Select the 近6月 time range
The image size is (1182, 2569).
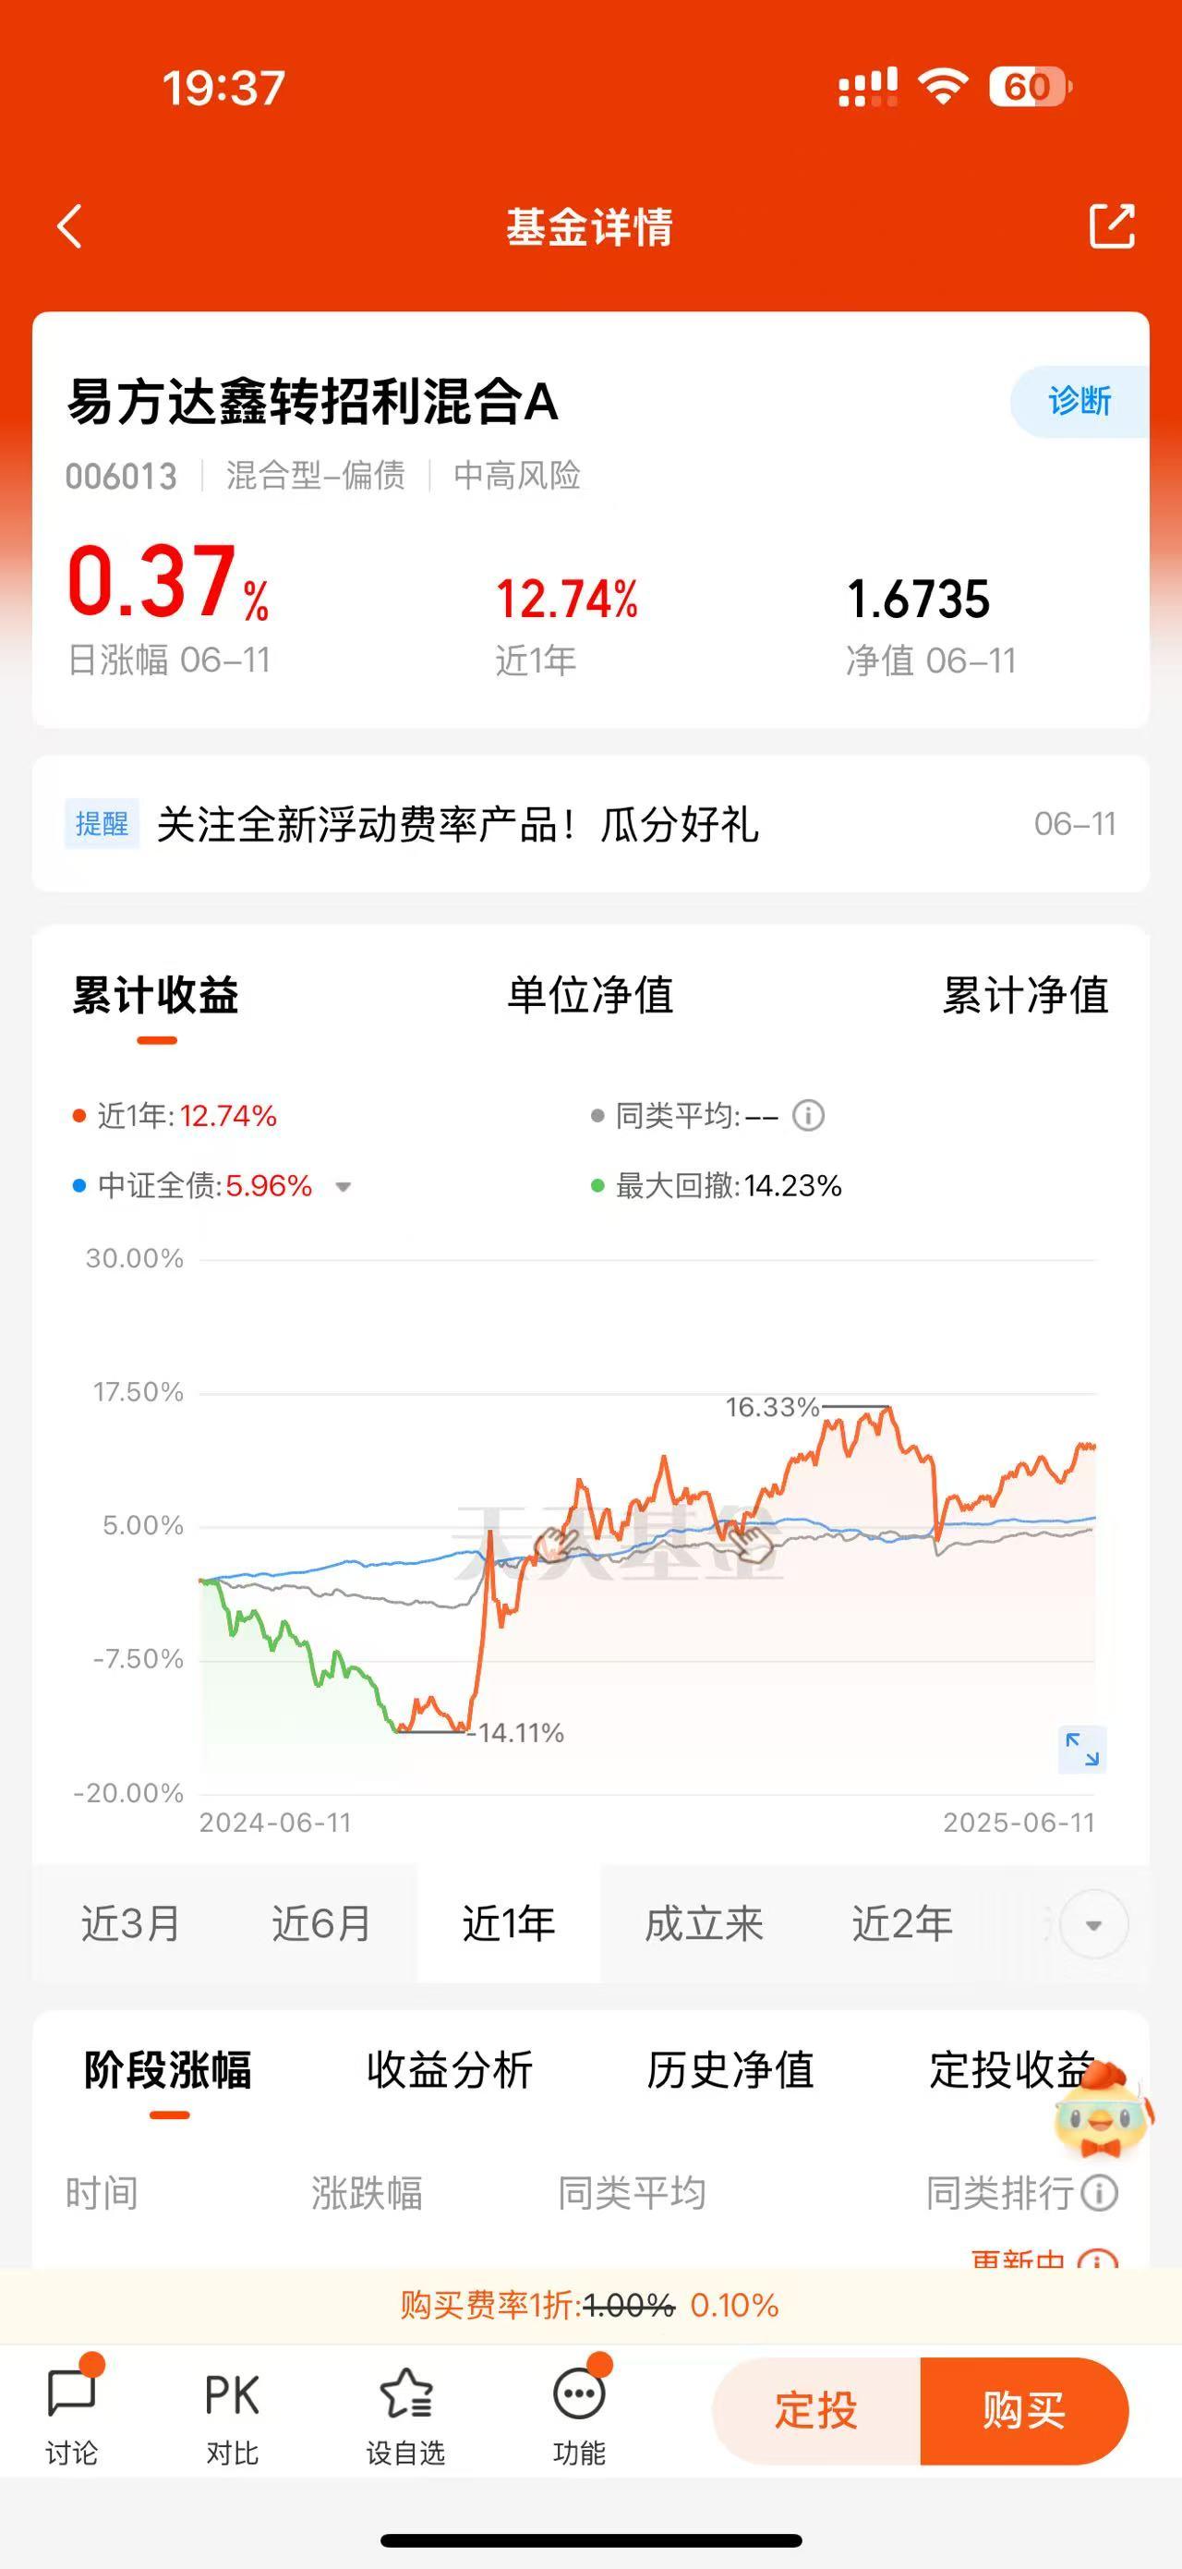[x=321, y=1924]
